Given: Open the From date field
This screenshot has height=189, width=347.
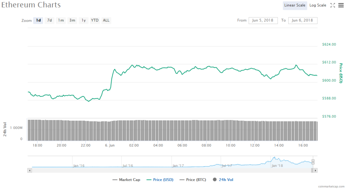Looking at the screenshot, I should [x=263, y=20].
